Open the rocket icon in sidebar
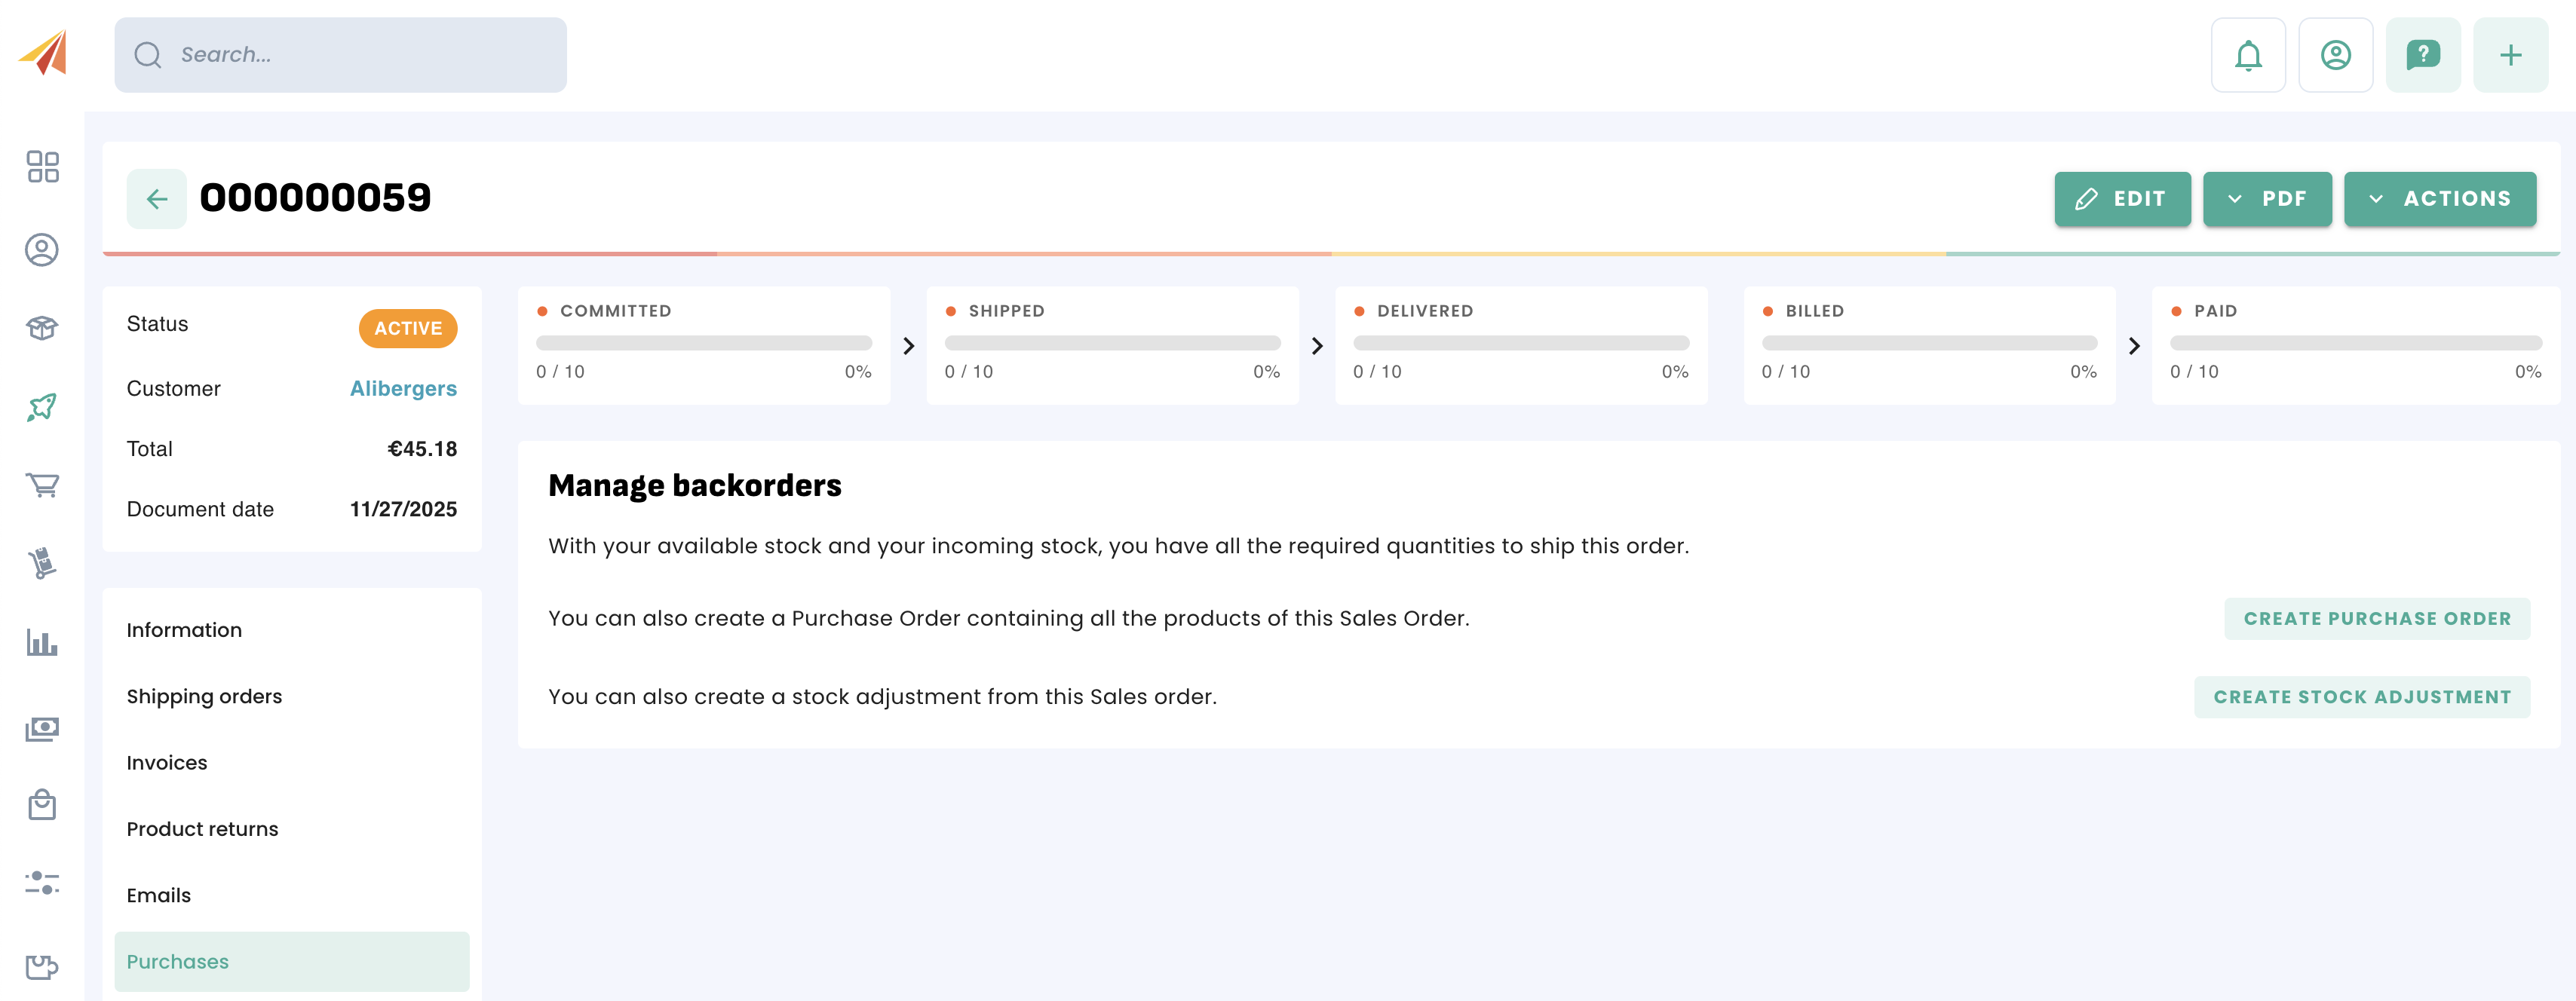2576x1001 pixels. tap(42, 407)
